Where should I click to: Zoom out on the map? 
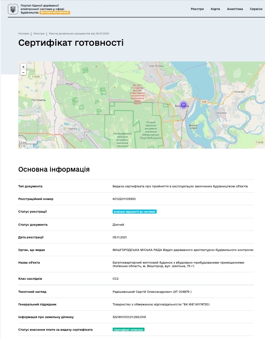click(x=23, y=72)
